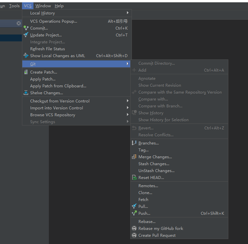Viewport: 248px width, 244px height.
Task: Click the Shelve Changes download icon
Action: coord(26,93)
